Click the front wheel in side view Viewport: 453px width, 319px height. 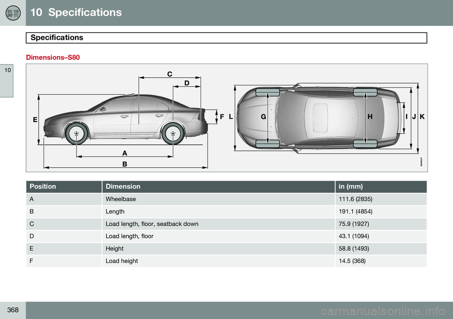(76, 133)
